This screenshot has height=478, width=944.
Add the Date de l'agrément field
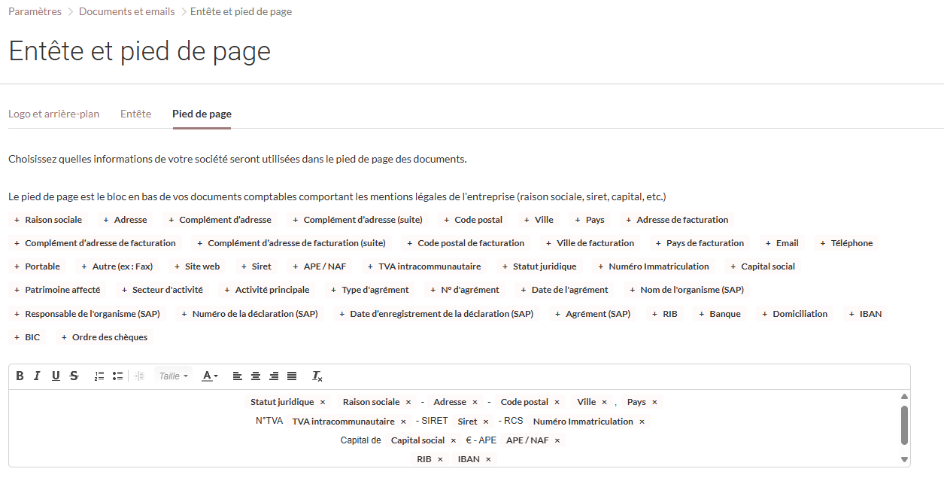(564, 290)
